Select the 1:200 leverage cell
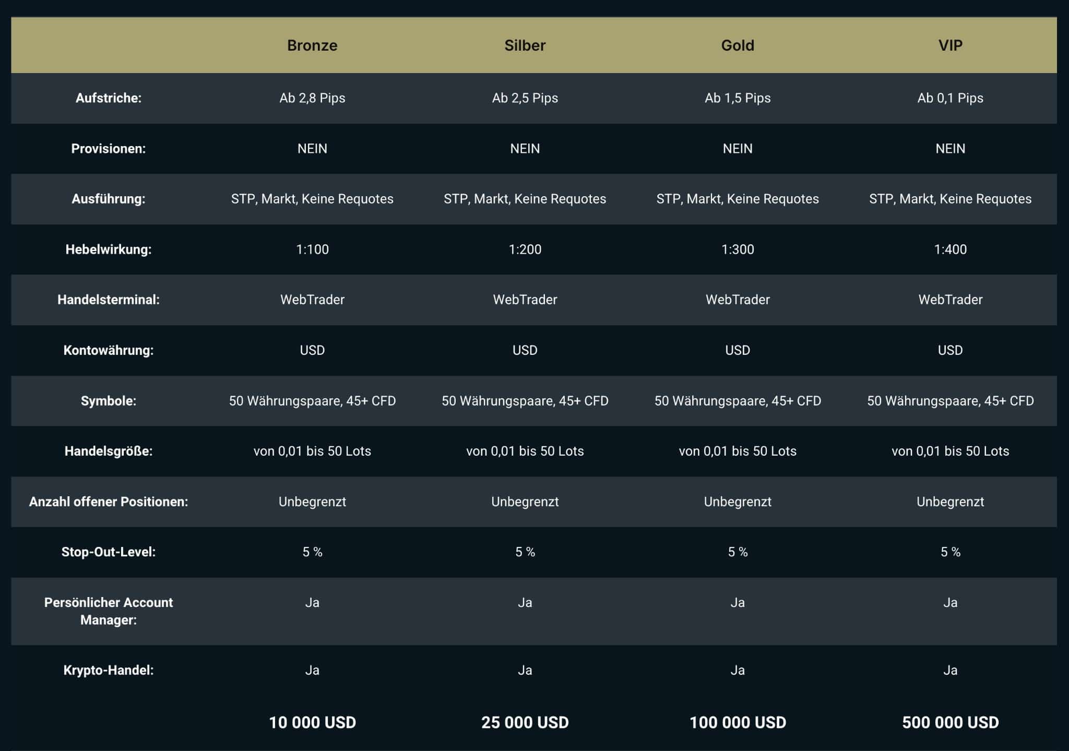 [525, 249]
